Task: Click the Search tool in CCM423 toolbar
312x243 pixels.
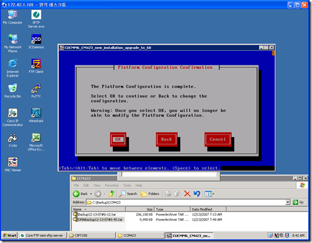Action: 128,194
